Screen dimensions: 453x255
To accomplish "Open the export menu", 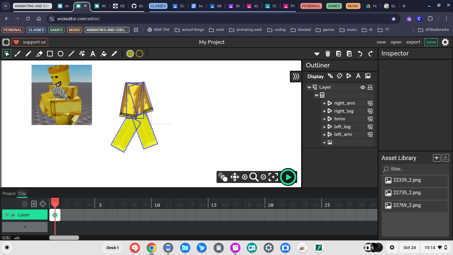I will tap(413, 42).
